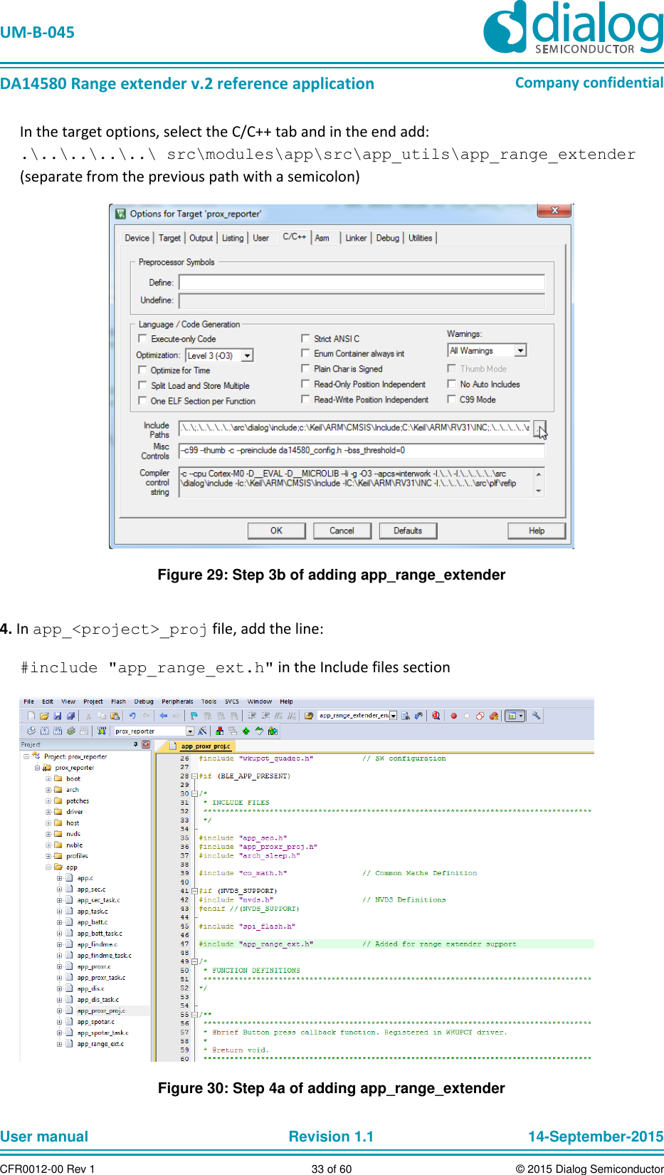Click the Batch Build icon
Image resolution: width=664 pixels, height=1175 pixels.
(x=71, y=731)
